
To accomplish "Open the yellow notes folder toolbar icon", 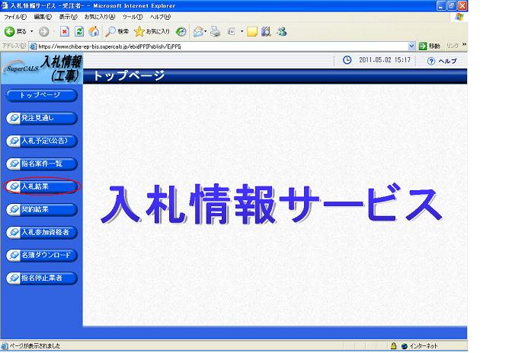I will (x=252, y=32).
